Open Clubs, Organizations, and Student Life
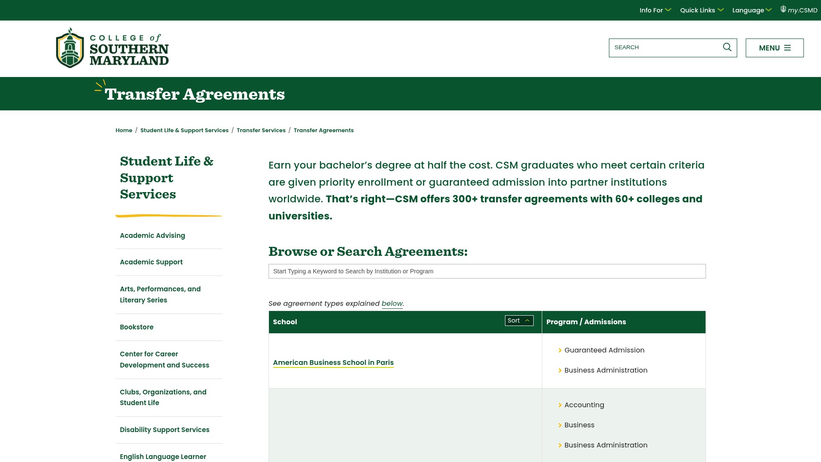This screenshot has width=821, height=462. (x=163, y=397)
